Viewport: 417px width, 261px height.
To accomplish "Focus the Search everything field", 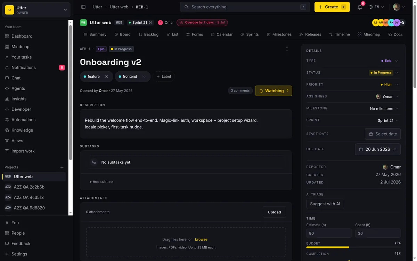I will (245, 7).
